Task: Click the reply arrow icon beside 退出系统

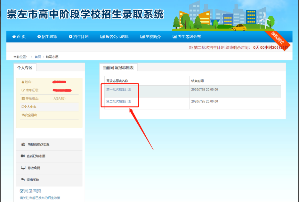Action: click(23, 180)
